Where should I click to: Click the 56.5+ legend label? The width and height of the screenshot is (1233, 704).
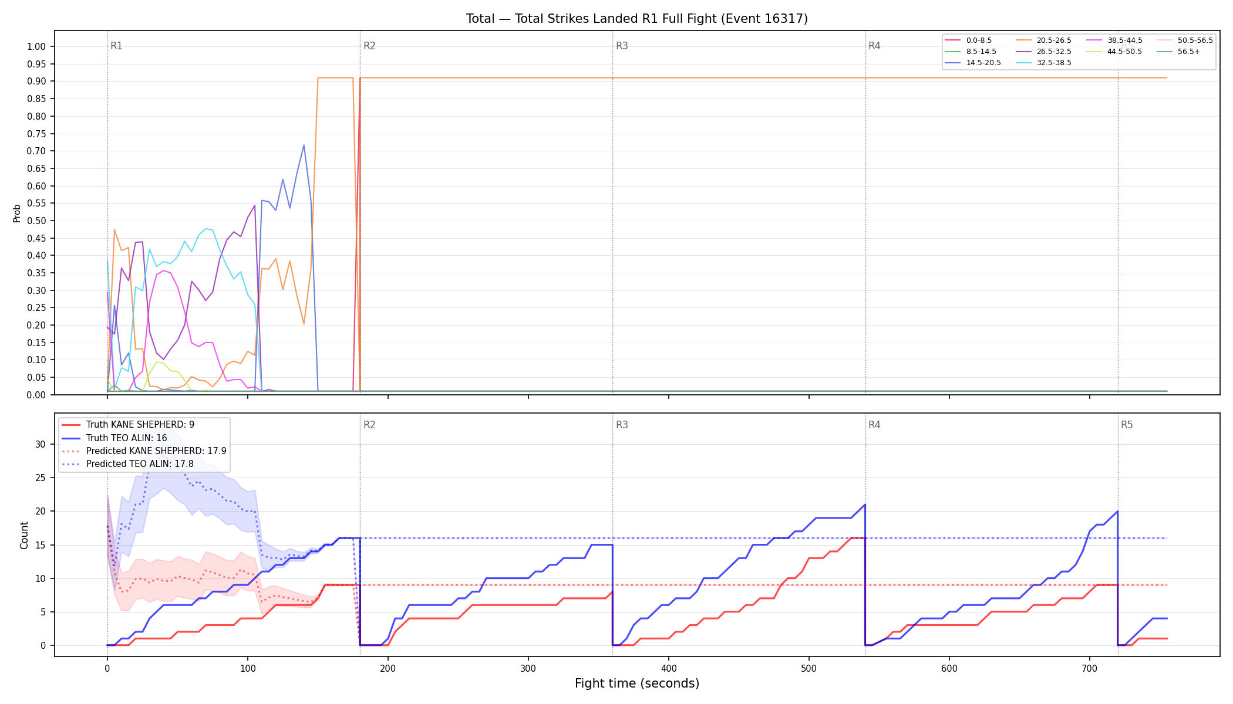pyautogui.click(x=1189, y=52)
